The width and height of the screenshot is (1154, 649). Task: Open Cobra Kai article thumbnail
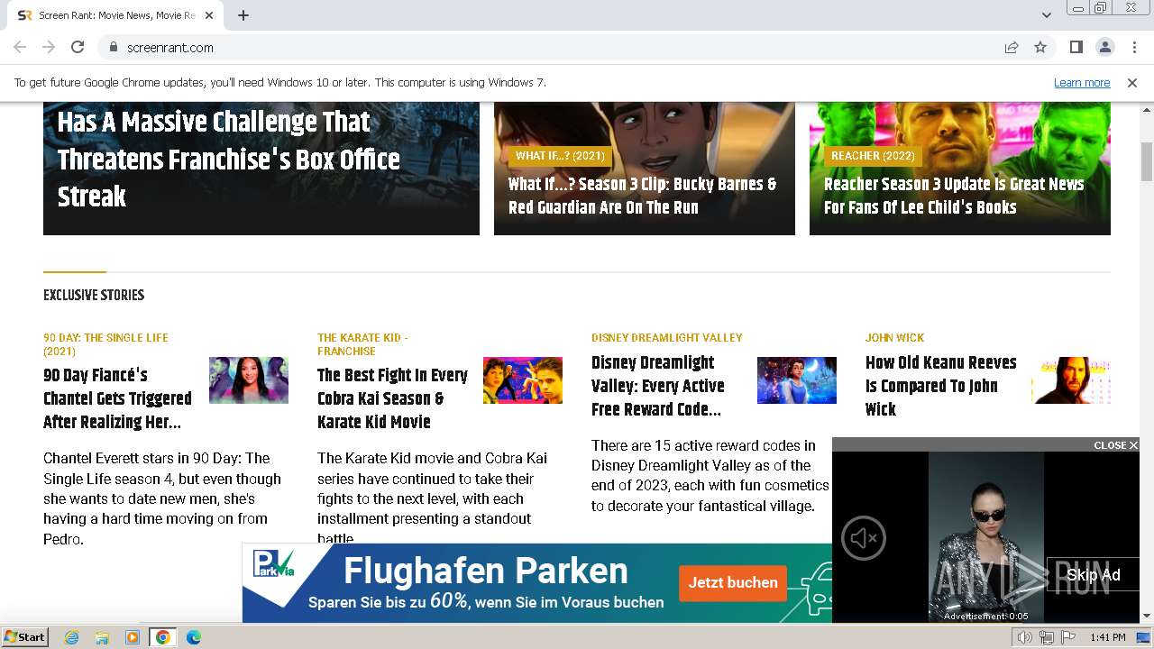523,380
